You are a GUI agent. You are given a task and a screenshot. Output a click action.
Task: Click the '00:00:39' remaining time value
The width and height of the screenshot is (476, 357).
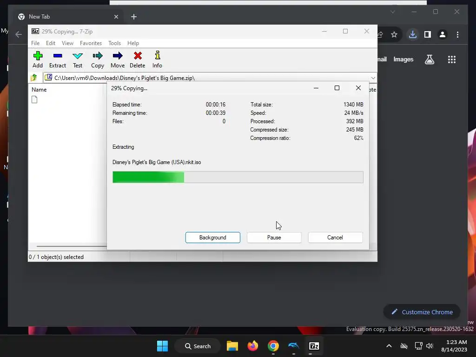(x=216, y=113)
